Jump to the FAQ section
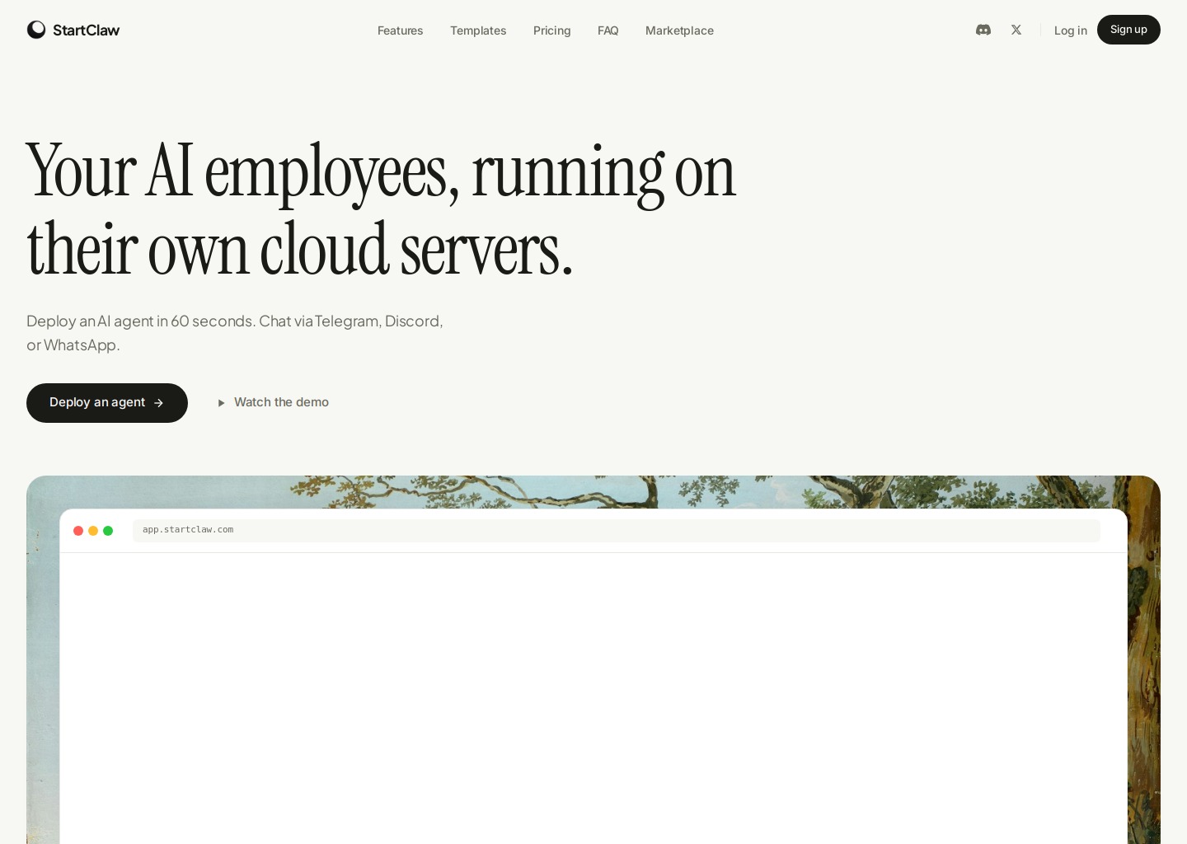 click(x=608, y=30)
